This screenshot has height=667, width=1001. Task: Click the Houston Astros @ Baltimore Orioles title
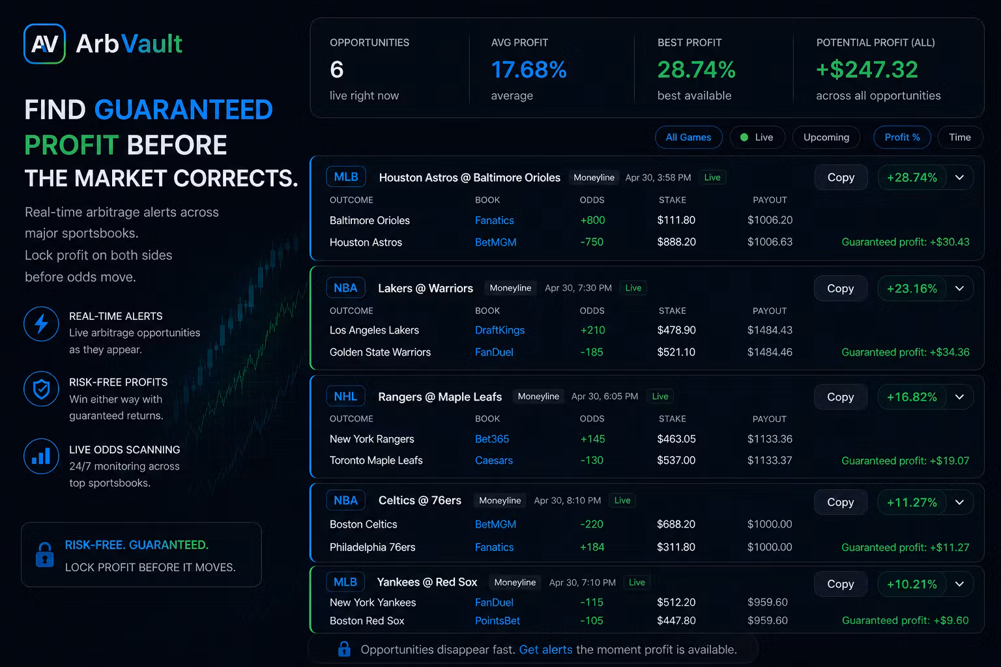470,177
